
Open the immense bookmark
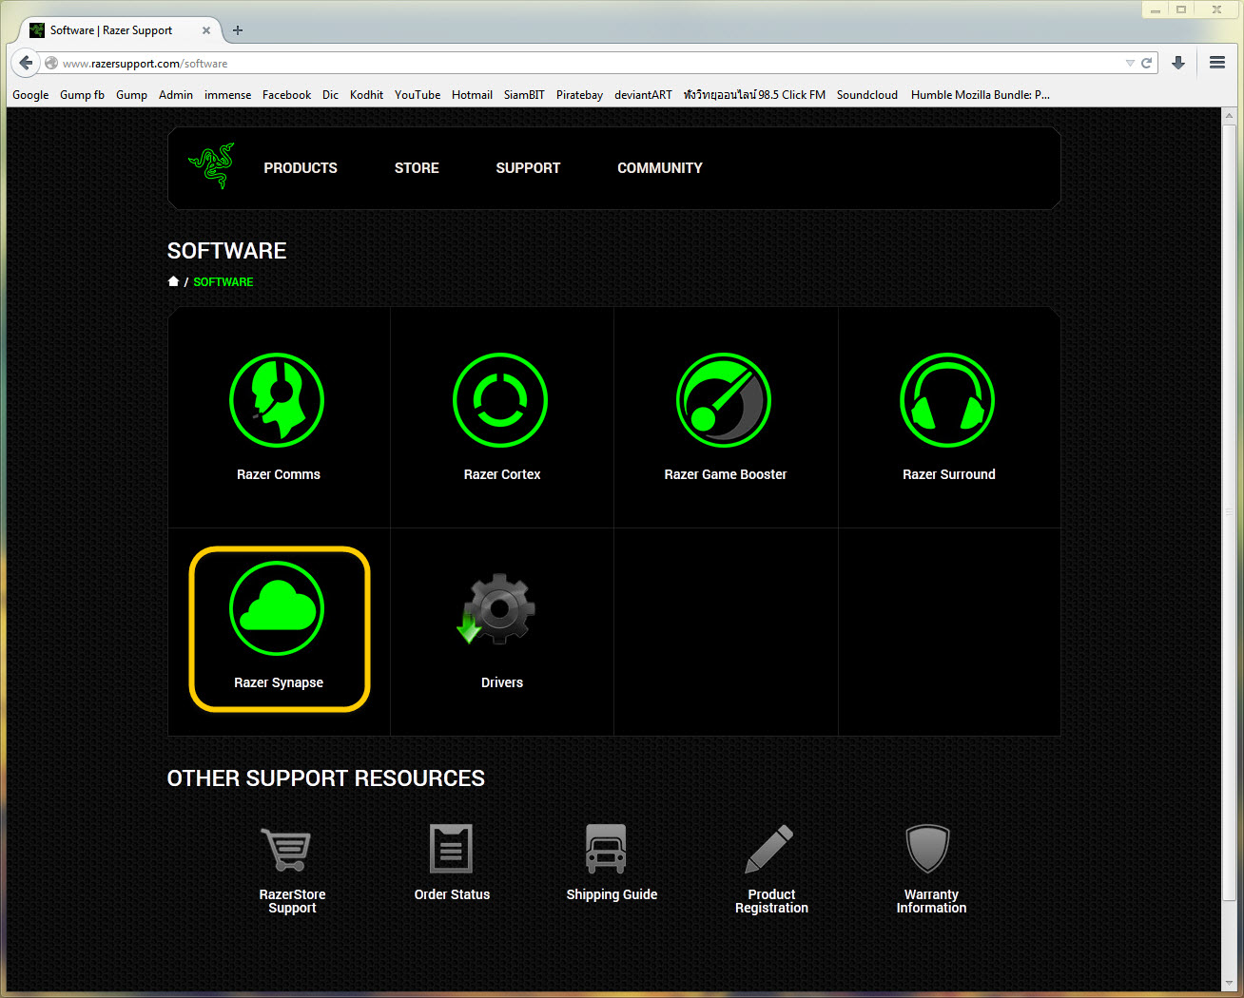point(228,95)
